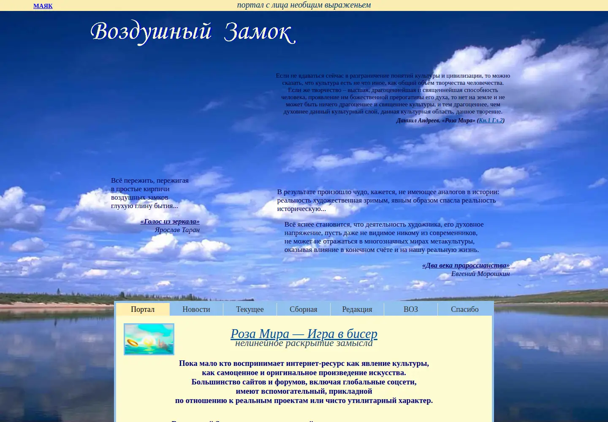Open the Спасибо tab
Viewport: 608px width, 422px height.
coord(465,309)
